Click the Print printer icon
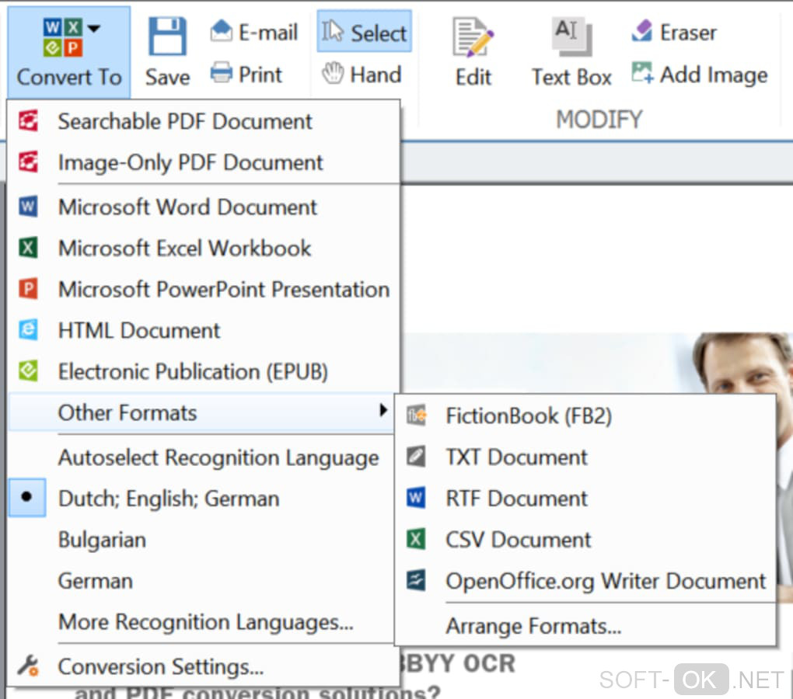The width and height of the screenshot is (793, 699). pyautogui.click(x=222, y=75)
